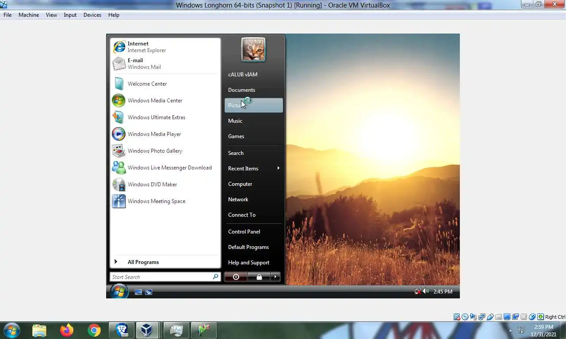Click VirtualBox recording indicator icon

click(x=515, y=317)
